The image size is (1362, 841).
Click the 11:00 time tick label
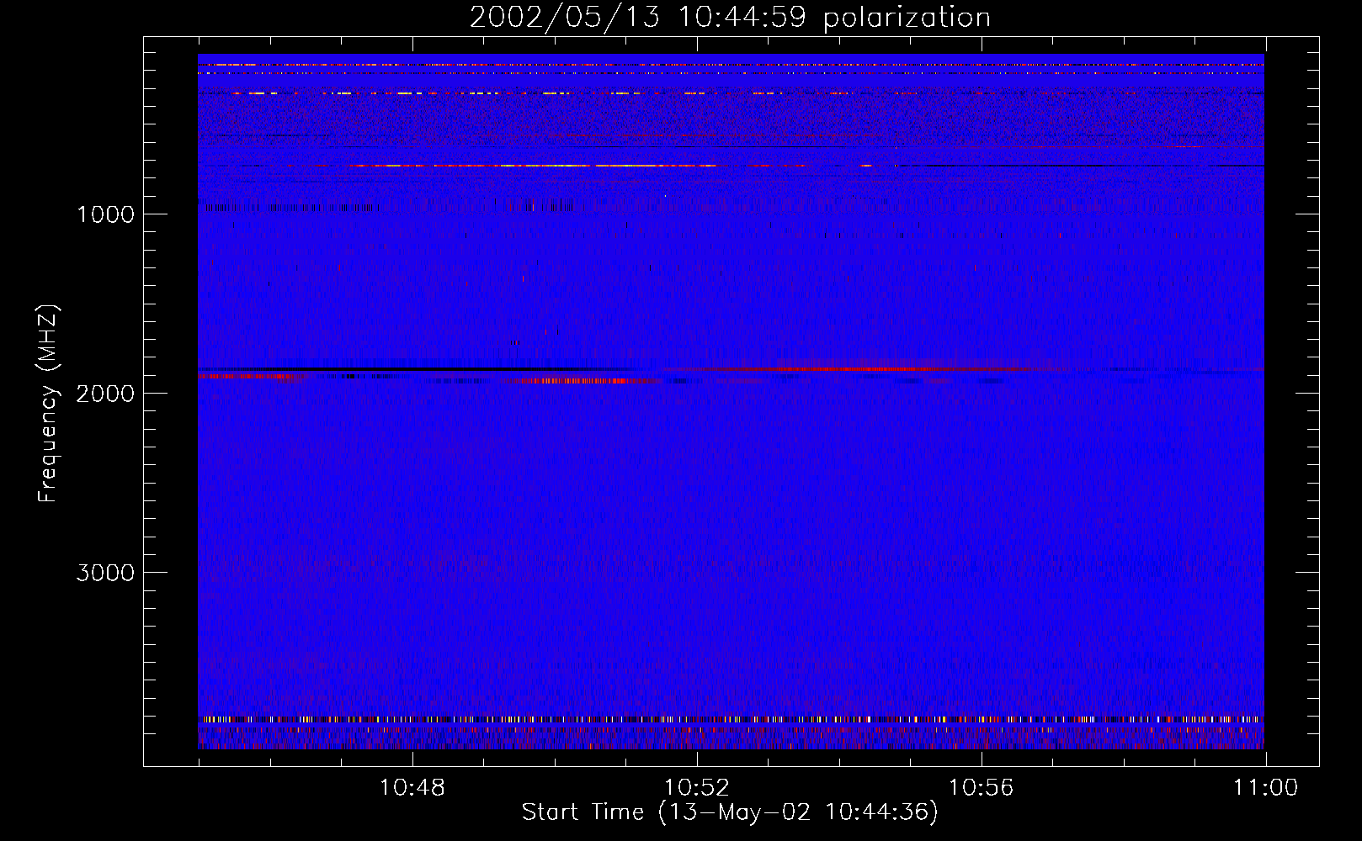1265,788
